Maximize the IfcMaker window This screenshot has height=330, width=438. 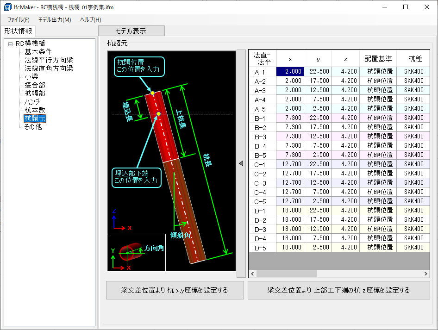406,7
